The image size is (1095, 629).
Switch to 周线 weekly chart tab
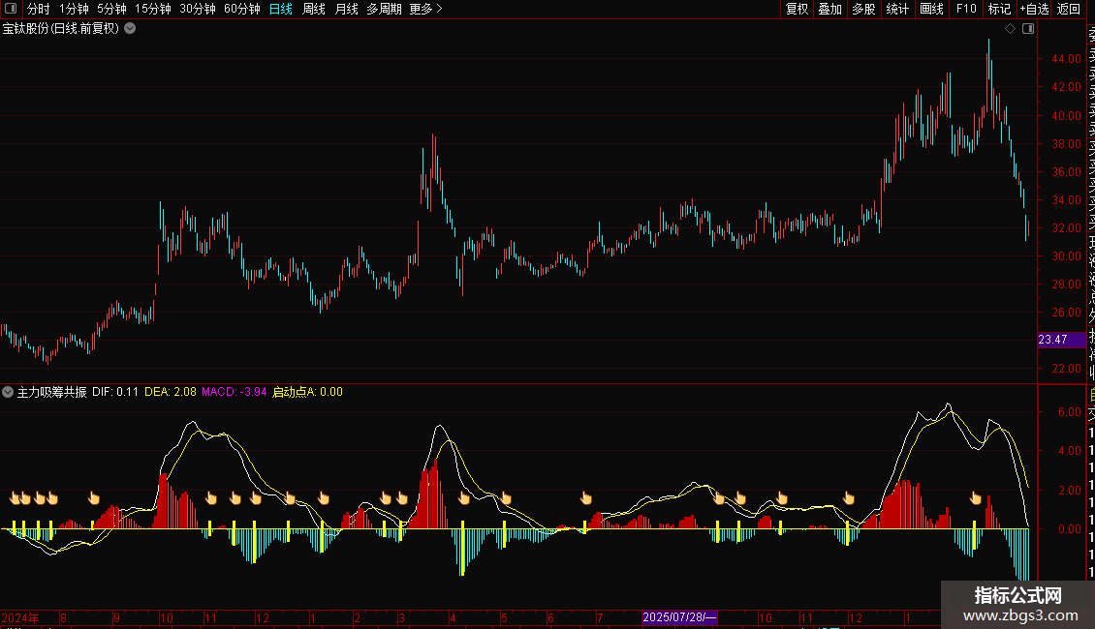[x=314, y=9]
